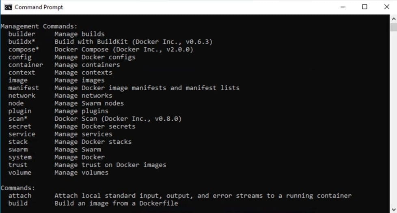
Task: Close the Command Prompt window
Action: 386,7
